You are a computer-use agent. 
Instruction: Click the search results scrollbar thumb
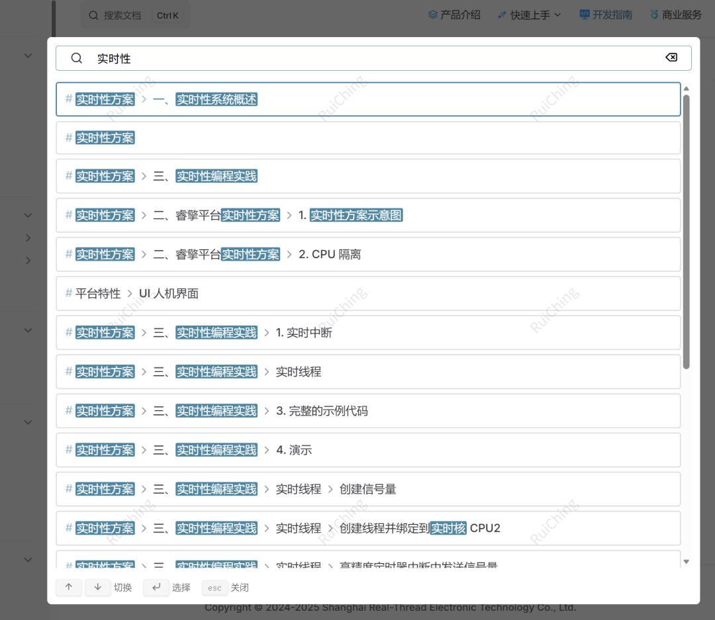(687, 232)
